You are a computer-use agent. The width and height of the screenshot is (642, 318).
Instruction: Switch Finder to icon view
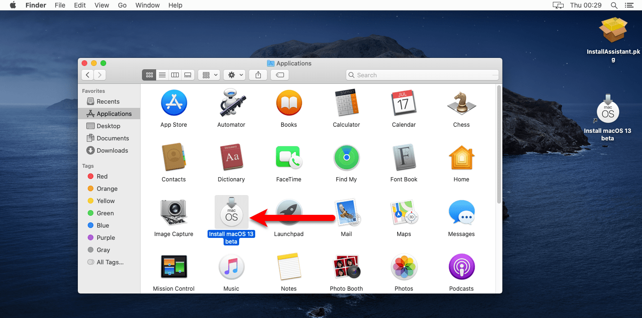pyautogui.click(x=150, y=75)
